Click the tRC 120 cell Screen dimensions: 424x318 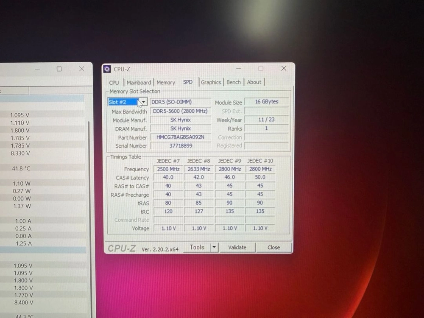(x=168, y=212)
